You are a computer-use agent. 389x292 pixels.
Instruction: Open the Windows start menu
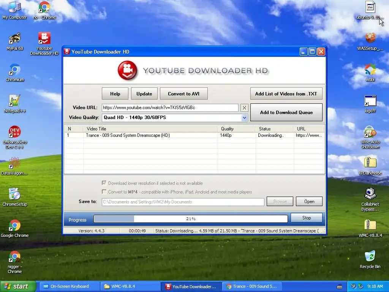click(18, 287)
